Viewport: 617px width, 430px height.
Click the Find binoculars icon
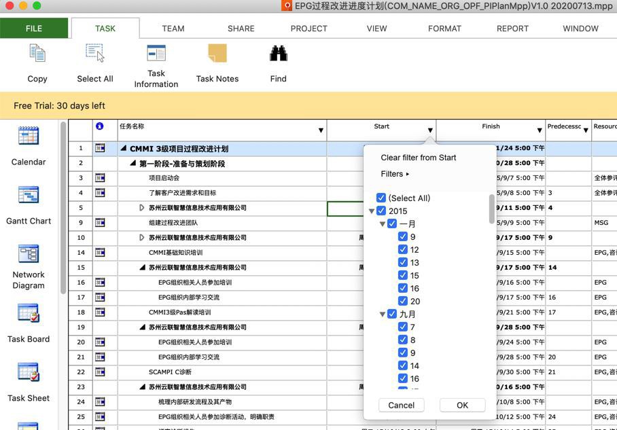coord(278,53)
